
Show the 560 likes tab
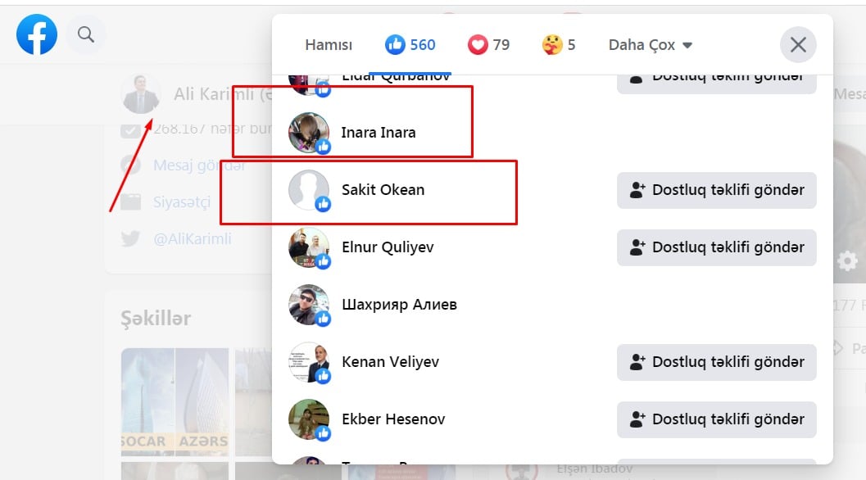tap(410, 45)
